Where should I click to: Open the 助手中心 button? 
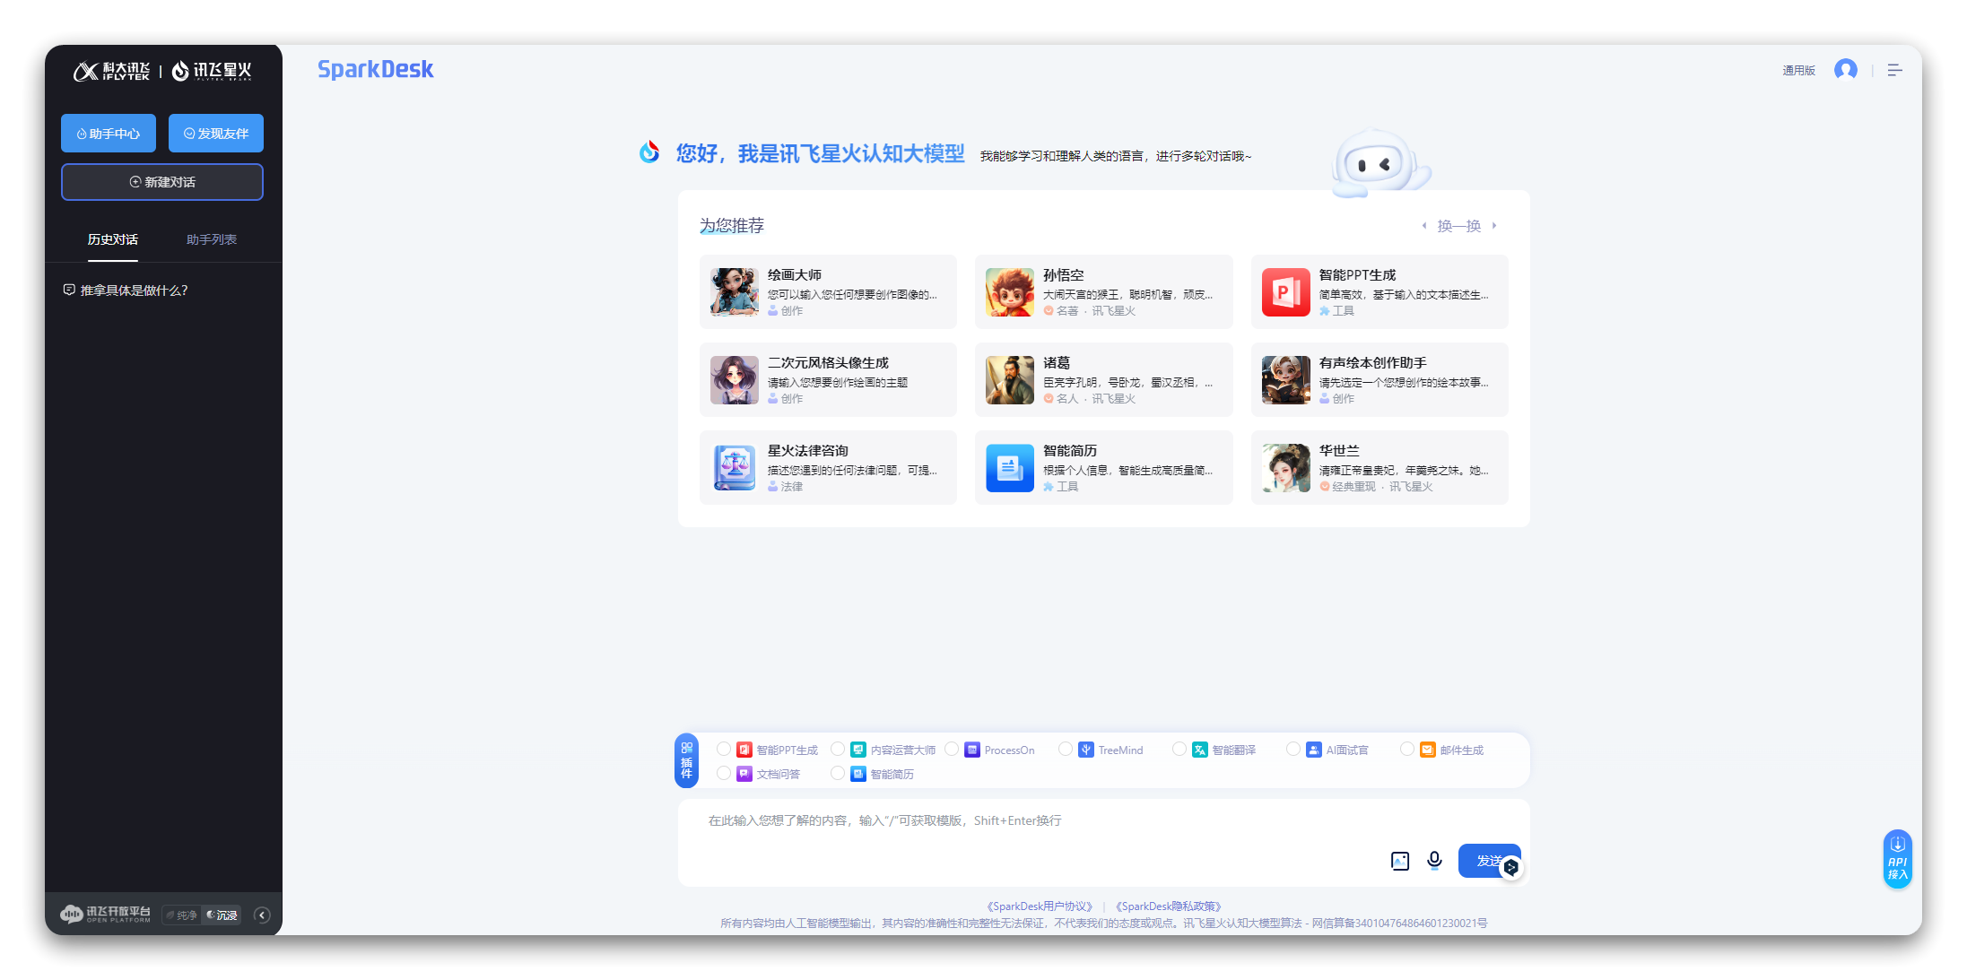[x=109, y=134]
